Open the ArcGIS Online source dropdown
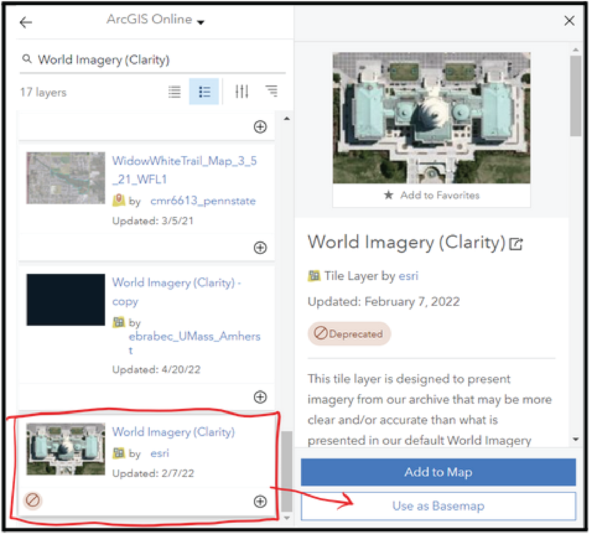 (155, 20)
